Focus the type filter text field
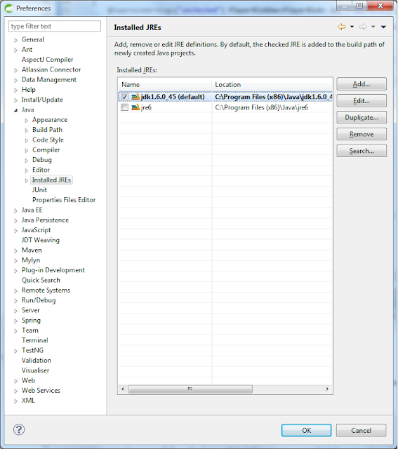The width and height of the screenshot is (398, 449). (55, 26)
